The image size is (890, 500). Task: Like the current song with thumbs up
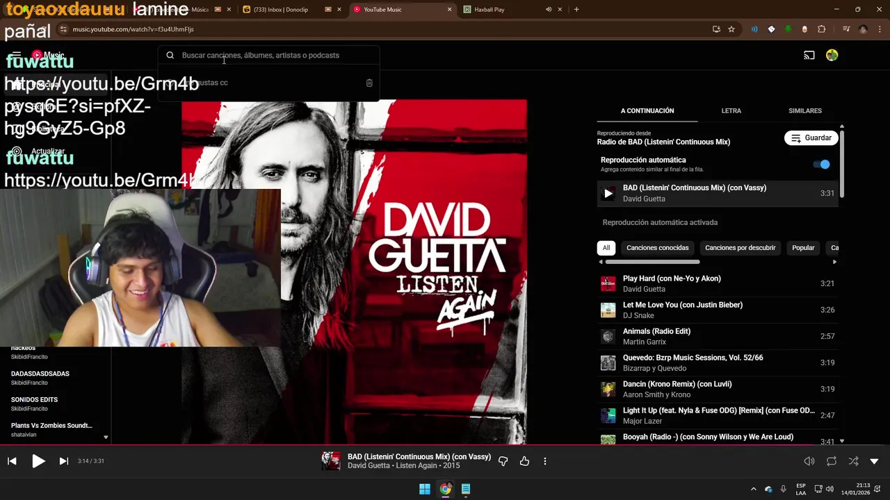coord(524,461)
